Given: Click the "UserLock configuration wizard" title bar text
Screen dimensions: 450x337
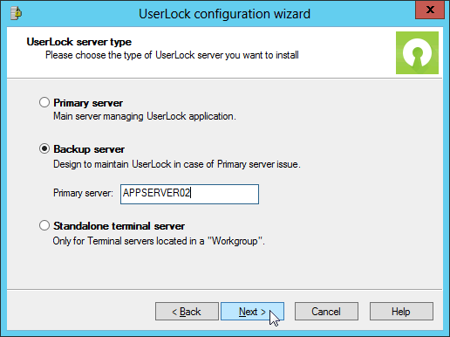Looking at the screenshot, I should tap(224, 14).
